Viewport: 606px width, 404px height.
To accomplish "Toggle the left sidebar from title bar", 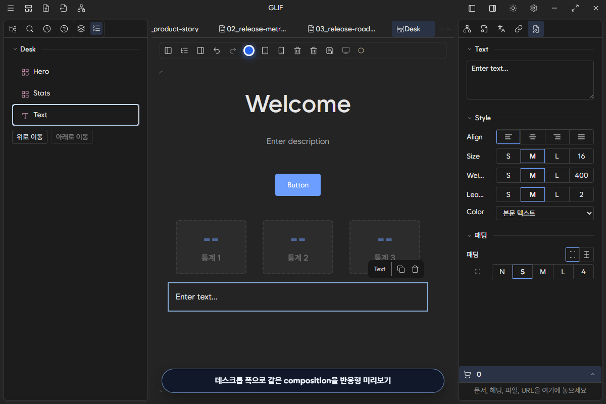I will click(472, 8).
